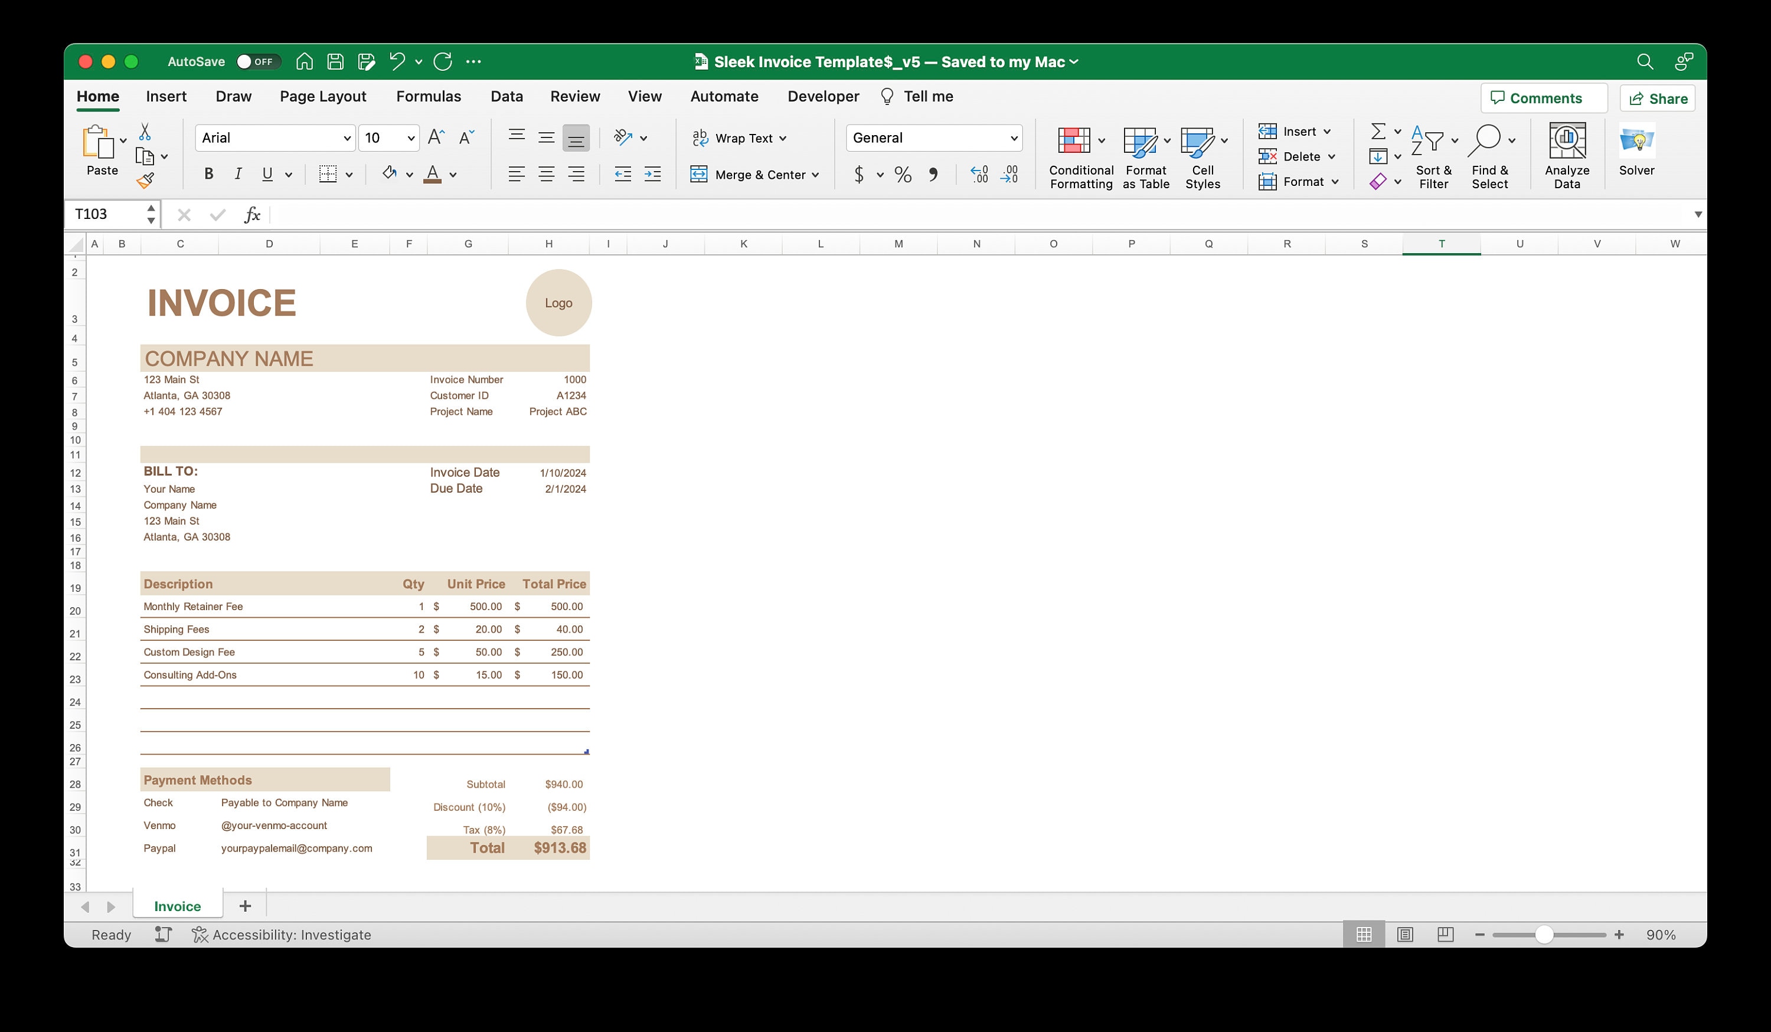Image resolution: width=1771 pixels, height=1032 pixels.
Task: Click the Format Painter brush icon
Action: pyautogui.click(x=145, y=181)
